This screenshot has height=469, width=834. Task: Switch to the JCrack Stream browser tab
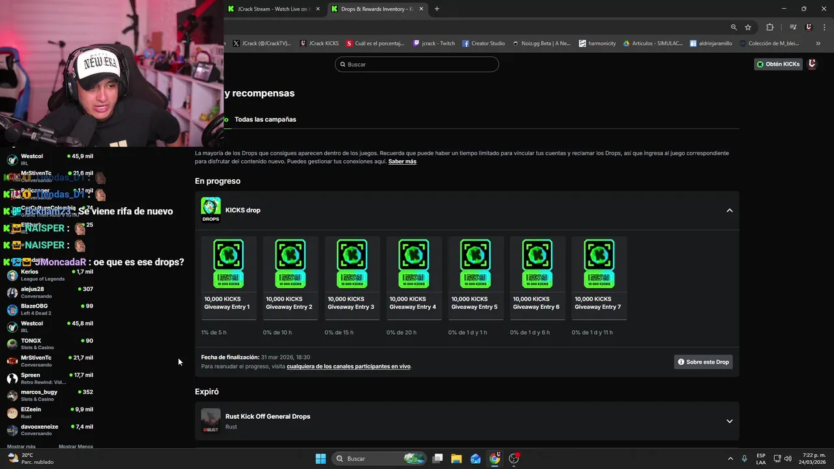click(x=274, y=9)
